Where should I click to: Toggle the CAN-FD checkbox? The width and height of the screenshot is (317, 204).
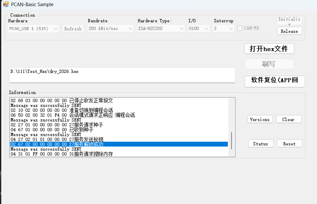(240, 28)
